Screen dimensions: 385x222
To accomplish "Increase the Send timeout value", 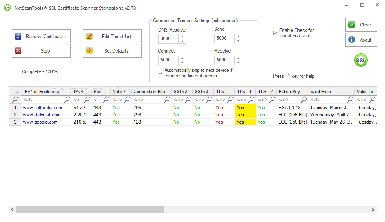I will 238,36.
